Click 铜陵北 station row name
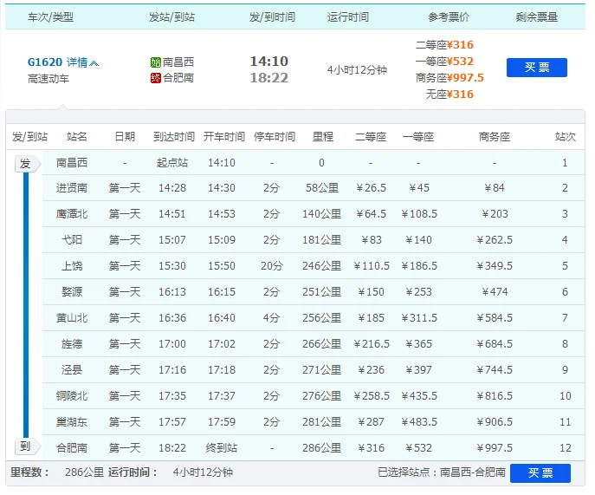Screen dimensions: 595x495 point(72,396)
